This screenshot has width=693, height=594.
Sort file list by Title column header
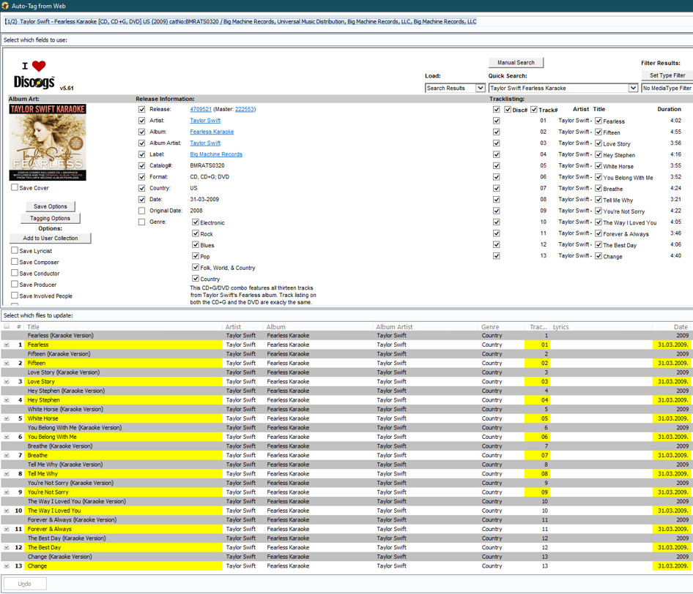(34, 327)
